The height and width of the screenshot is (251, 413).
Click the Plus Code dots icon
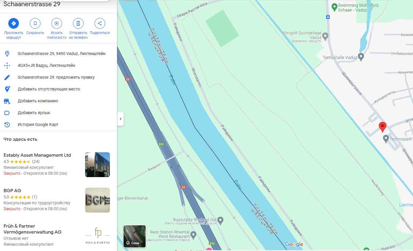tap(7, 66)
